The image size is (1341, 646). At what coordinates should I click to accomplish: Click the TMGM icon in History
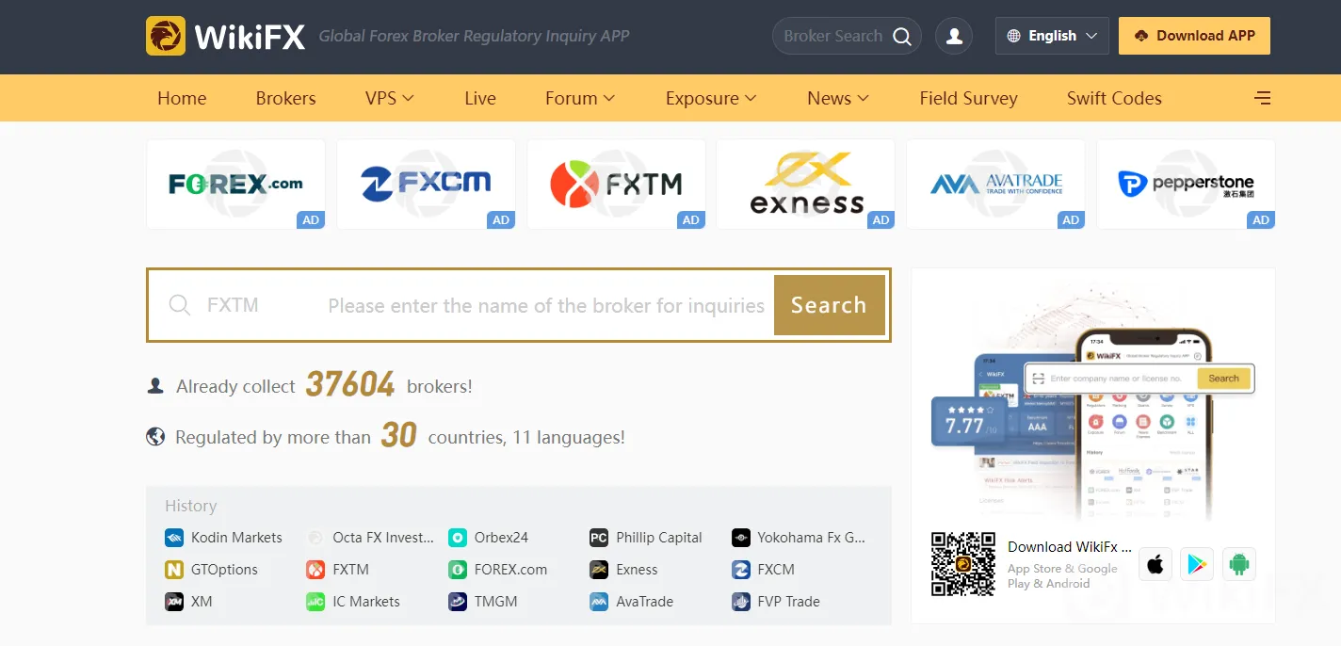(x=458, y=602)
